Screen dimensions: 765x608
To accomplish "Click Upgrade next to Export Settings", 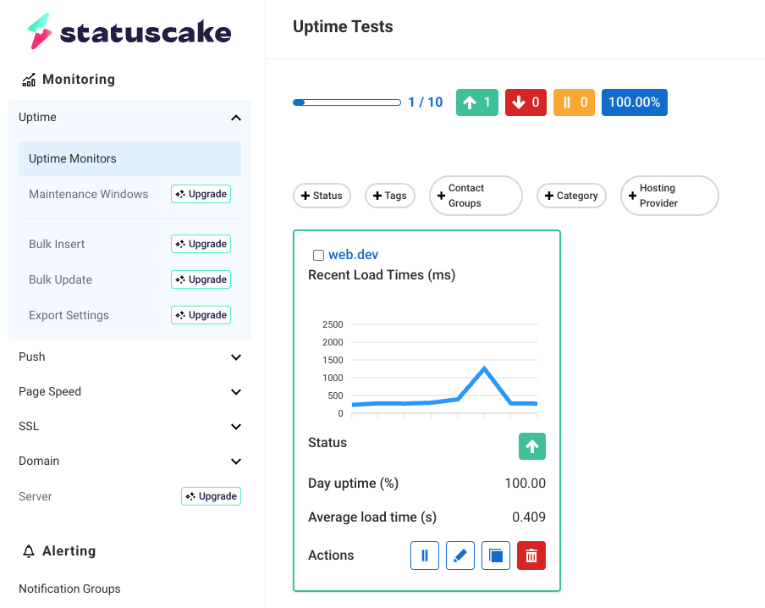I will [x=201, y=315].
